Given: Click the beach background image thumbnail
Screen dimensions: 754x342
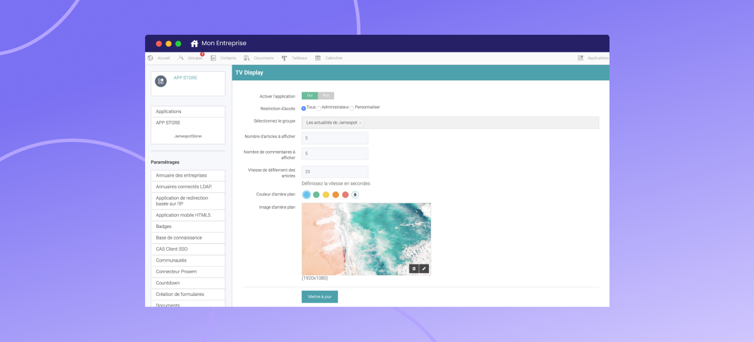Looking at the screenshot, I should tap(366, 239).
